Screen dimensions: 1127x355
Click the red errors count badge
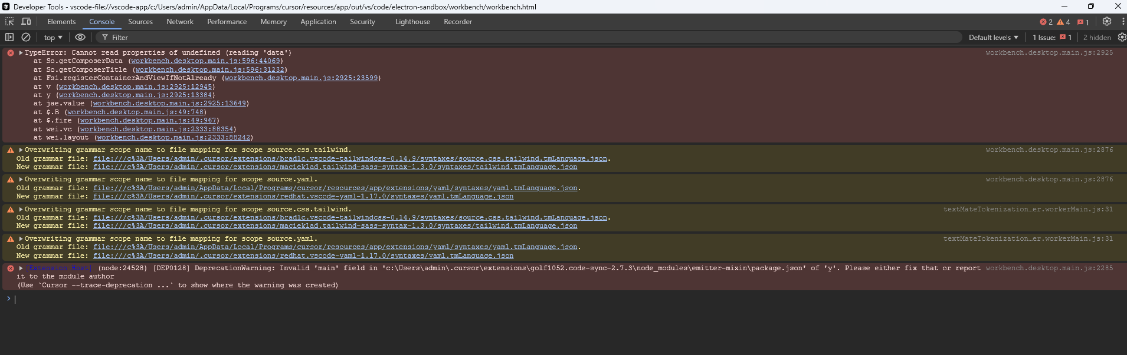tap(1046, 22)
